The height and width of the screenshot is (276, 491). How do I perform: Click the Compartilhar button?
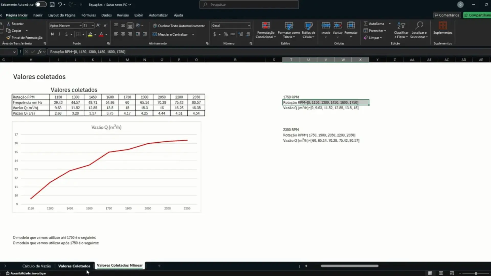click(477, 15)
